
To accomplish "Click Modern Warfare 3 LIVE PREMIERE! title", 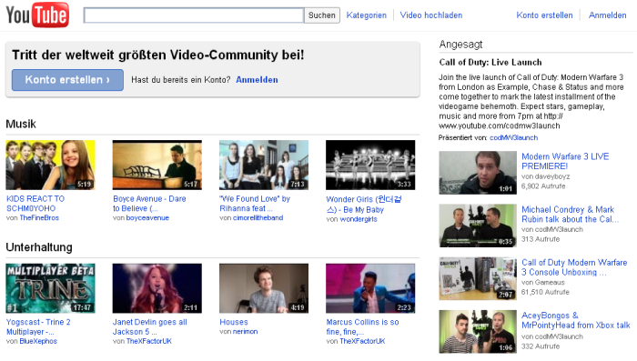I will 565,161.
